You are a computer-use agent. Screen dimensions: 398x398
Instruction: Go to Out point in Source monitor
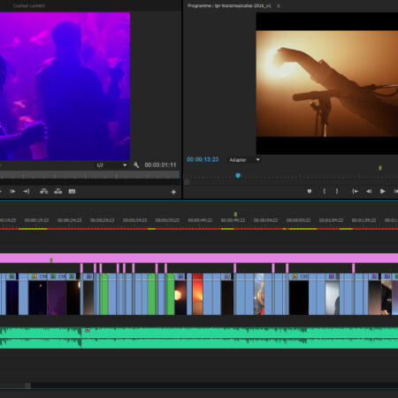click(27, 191)
